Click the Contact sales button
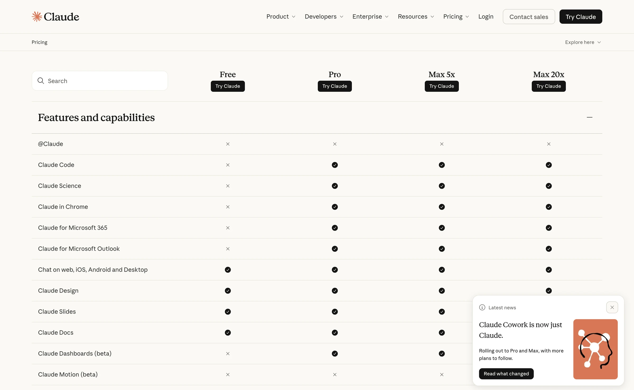 [529, 17]
